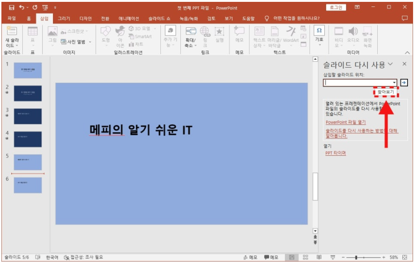Click the fit slide to window icon
The height and width of the screenshot is (262, 414).
tap(405, 257)
